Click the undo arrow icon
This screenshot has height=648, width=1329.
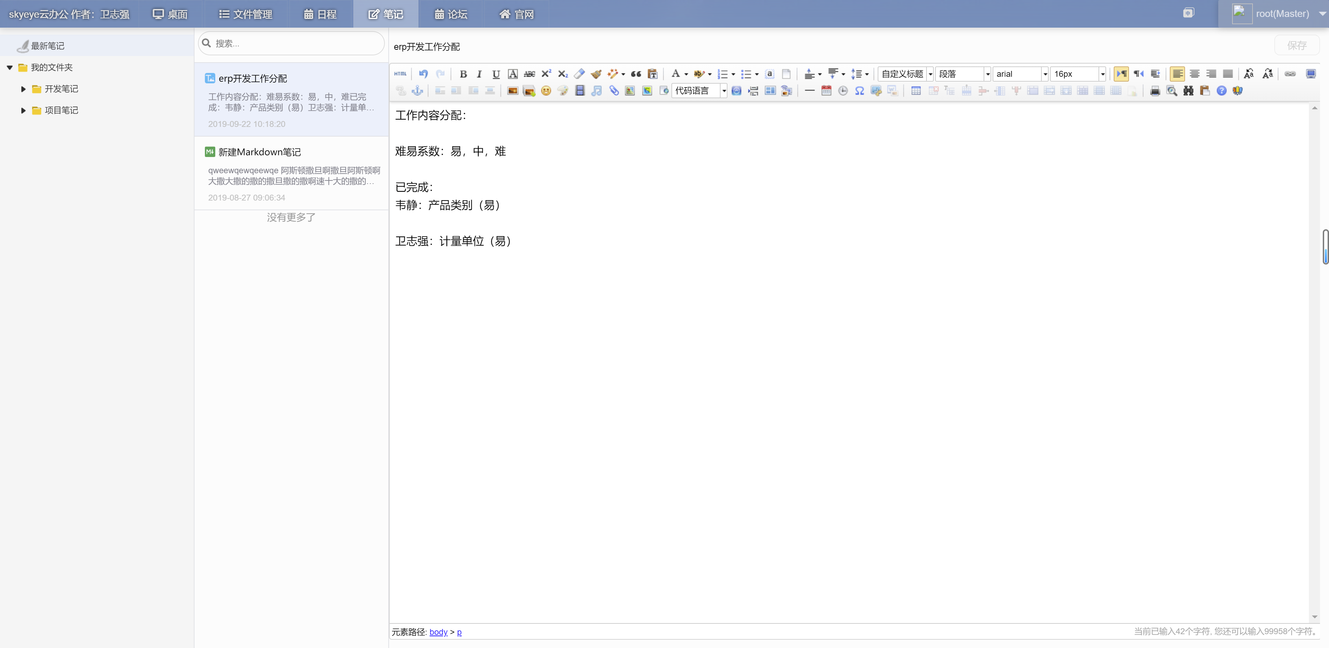click(x=423, y=74)
